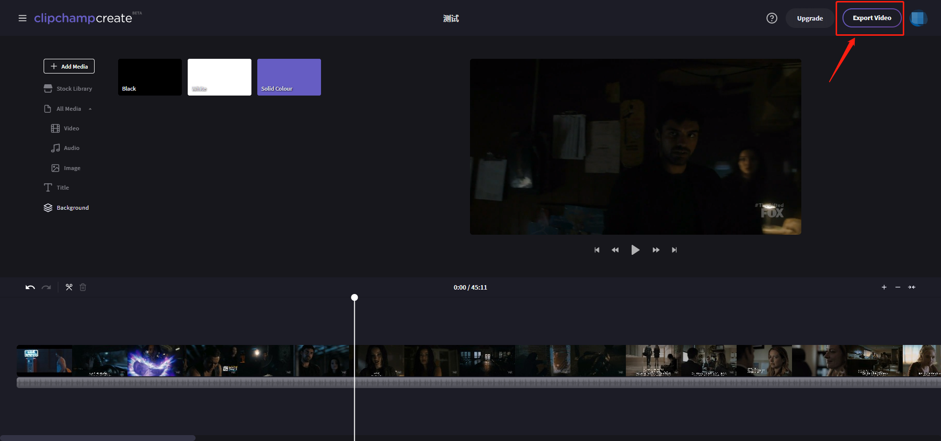Click the redo arrow icon
This screenshot has width=941, height=441.
click(47, 287)
